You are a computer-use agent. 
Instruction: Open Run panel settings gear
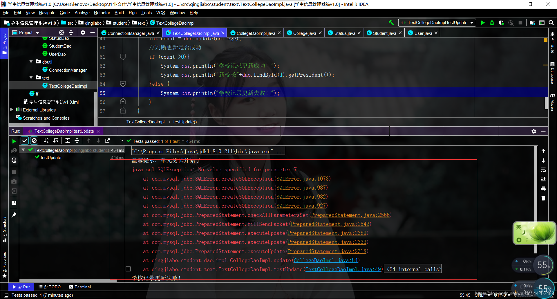(x=534, y=131)
